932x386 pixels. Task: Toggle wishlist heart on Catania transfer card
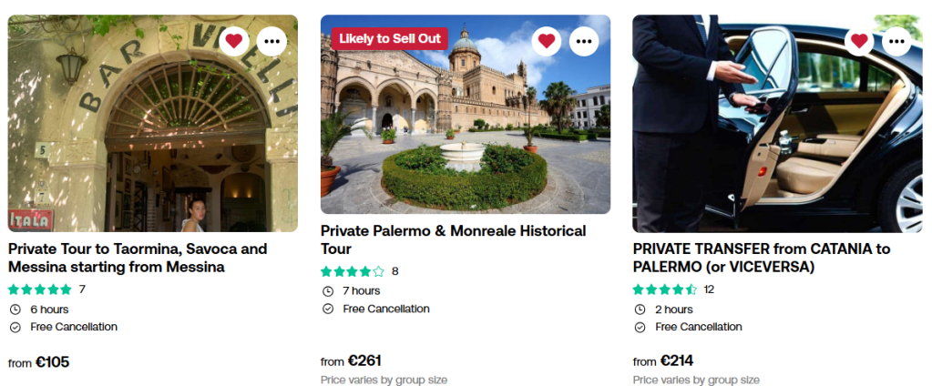click(858, 41)
